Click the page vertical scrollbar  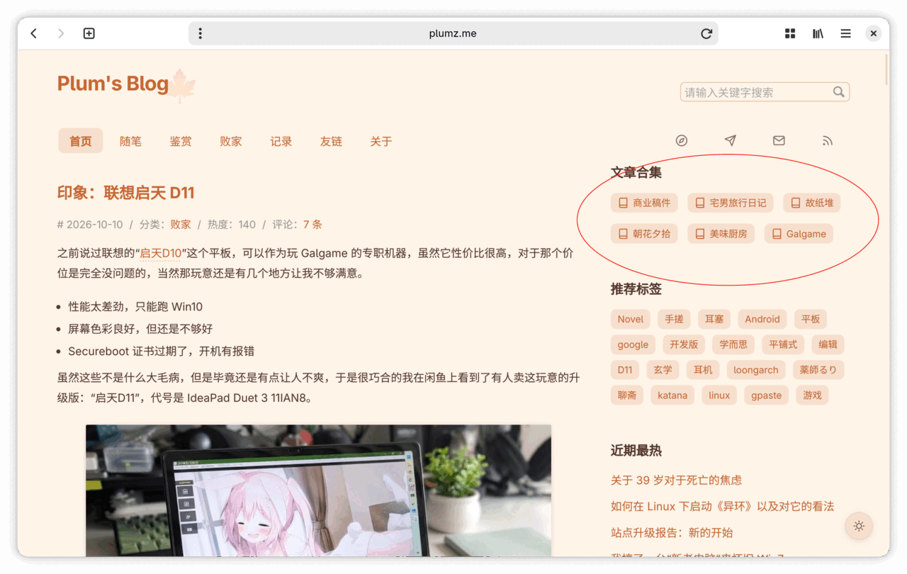887,69
